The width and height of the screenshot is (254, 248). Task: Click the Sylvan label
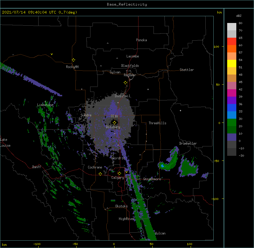point(115,72)
